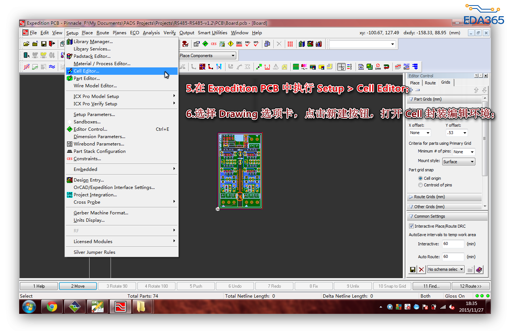Open the empty combo box in top toolbar
The height and width of the screenshot is (333, 510).
point(363,44)
